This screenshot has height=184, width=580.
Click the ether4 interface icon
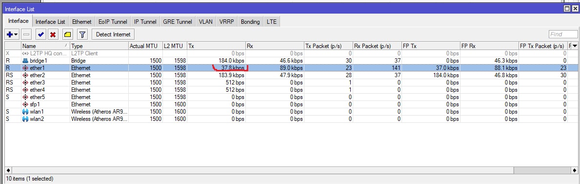[x=25, y=89]
